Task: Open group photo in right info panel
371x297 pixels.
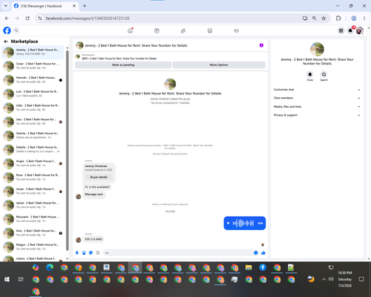Action: (317, 49)
